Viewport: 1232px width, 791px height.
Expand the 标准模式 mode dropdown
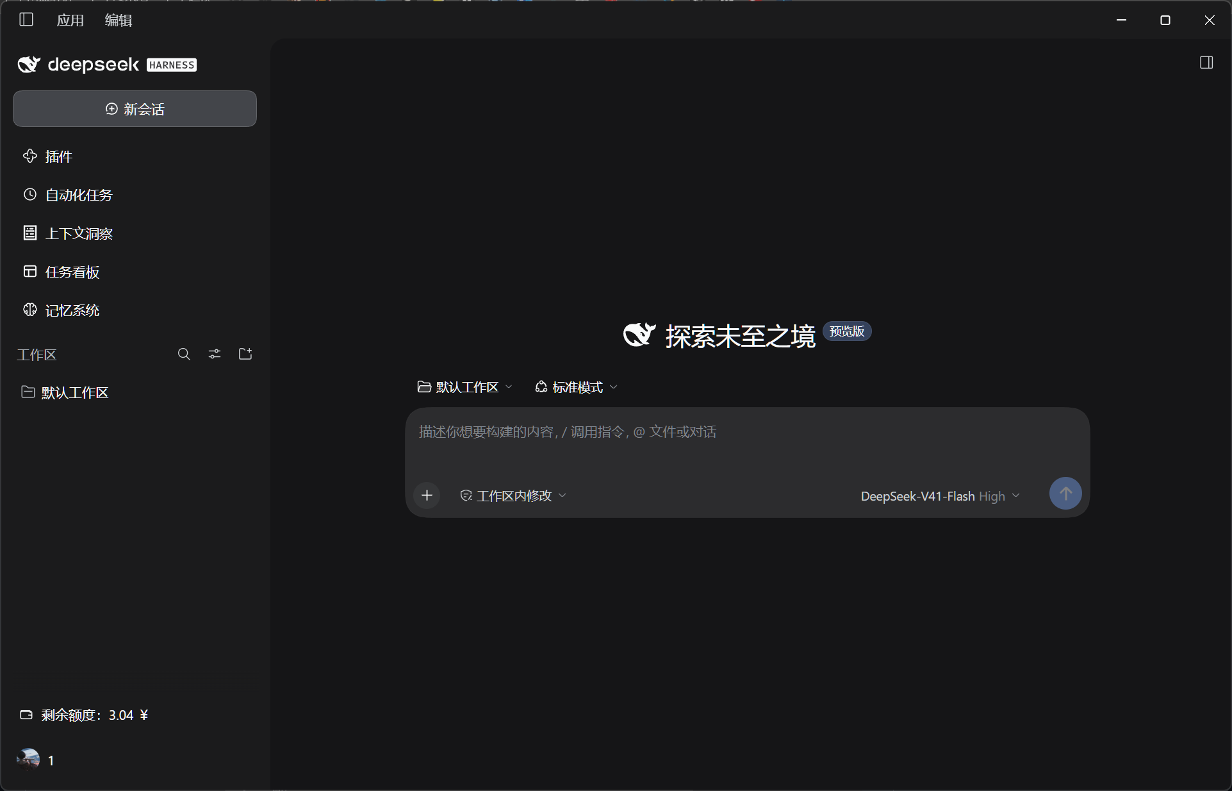coord(576,387)
